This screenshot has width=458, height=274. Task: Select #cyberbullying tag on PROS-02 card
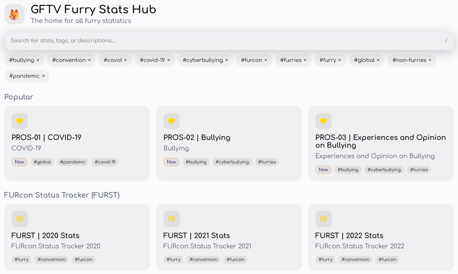[x=232, y=162]
